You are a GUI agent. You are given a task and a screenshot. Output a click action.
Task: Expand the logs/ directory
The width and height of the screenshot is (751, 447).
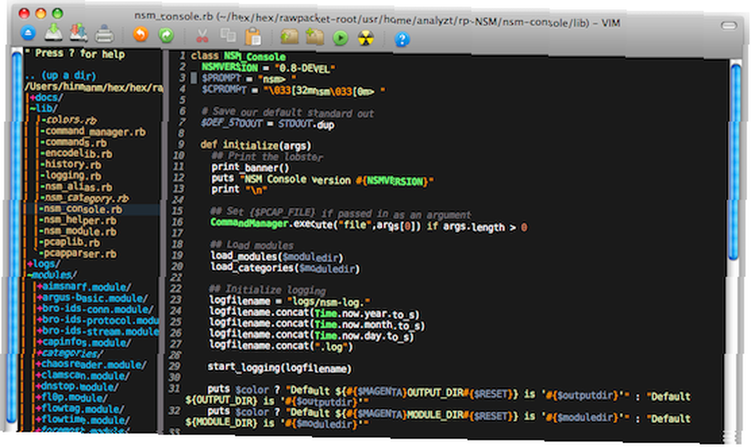44,264
